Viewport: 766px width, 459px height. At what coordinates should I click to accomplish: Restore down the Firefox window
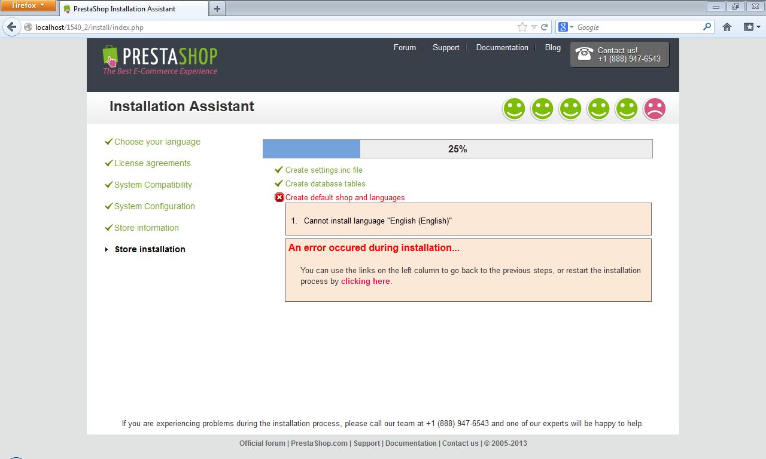point(734,6)
